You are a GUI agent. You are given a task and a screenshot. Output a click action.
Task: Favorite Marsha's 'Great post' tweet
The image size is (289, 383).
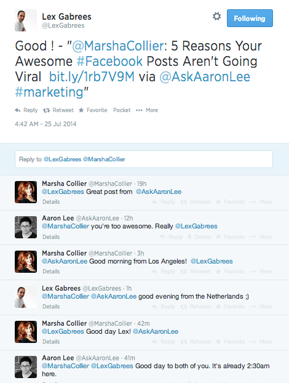[x=230, y=202]
